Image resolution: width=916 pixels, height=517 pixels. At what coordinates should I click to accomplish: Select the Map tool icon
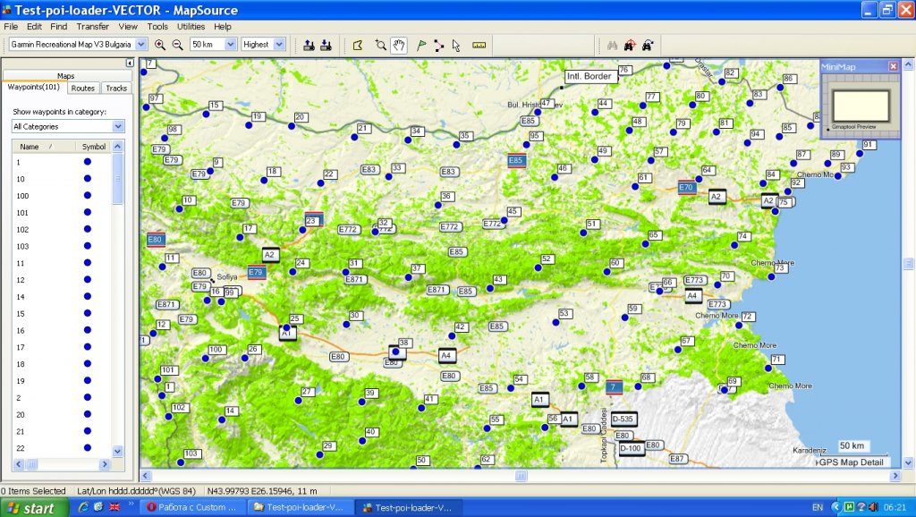tap(358, 45)
